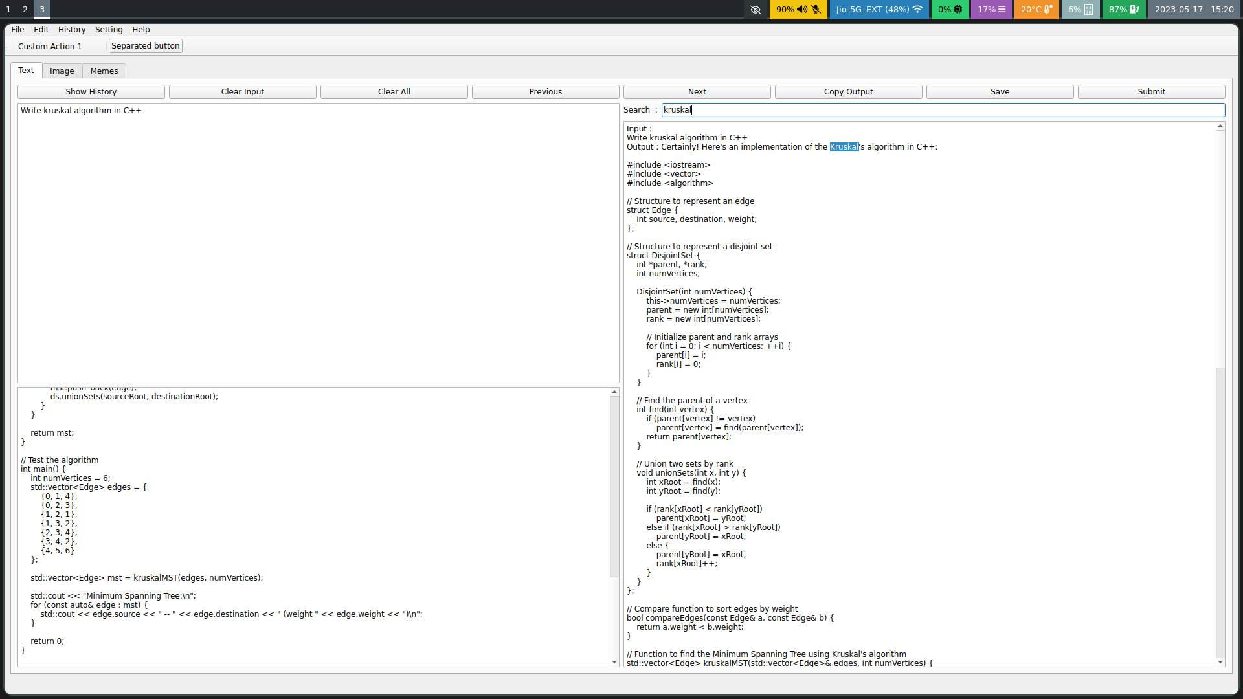Click the volume speaker icon
This screenshot has width=1243, height=699.
pos(801,10)
